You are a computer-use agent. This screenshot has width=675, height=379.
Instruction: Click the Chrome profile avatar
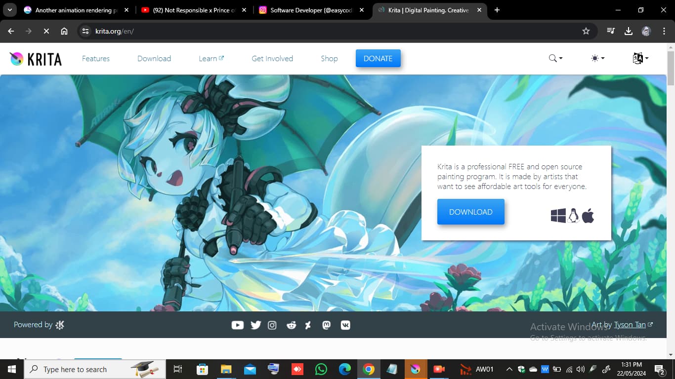pos(646,31)
